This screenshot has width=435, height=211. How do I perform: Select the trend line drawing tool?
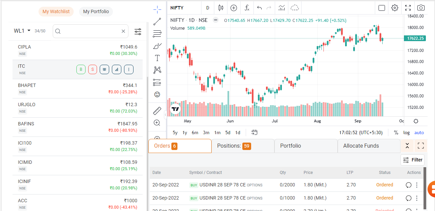[157, 22]
